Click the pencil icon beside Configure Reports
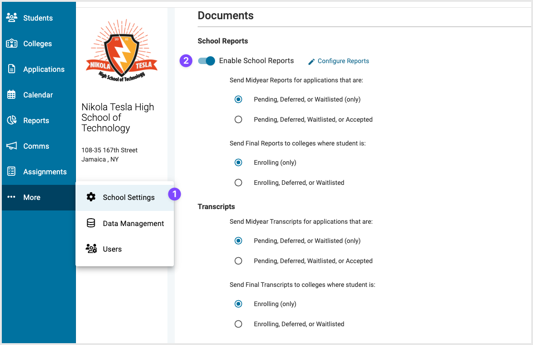Image resolution: width=533 pixels, height=345 pixels. click(x=312, y=61)
